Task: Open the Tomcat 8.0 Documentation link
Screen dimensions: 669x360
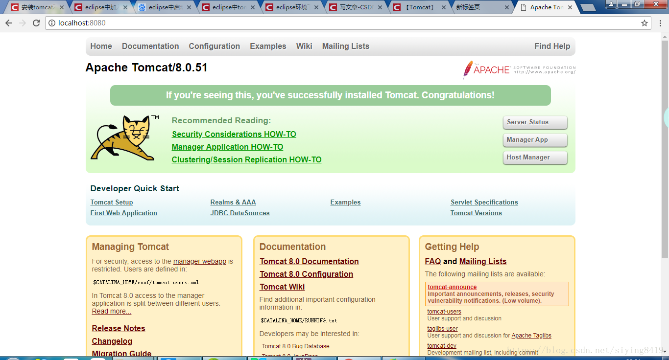Action: pos(309,261)
